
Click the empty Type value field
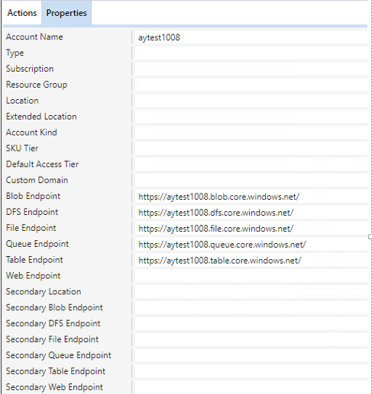point(251,53)
